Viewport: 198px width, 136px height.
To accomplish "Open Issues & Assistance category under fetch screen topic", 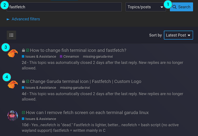I will [39, 119].
